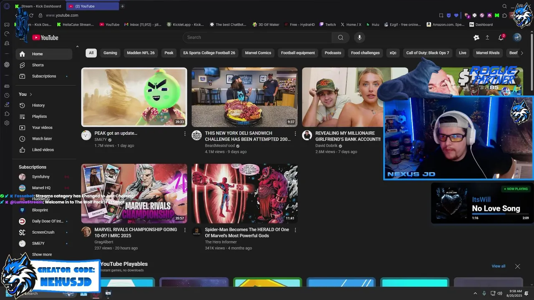Click heart bookmark icon in address bar
Screen dimensions: 534x300
456,15
